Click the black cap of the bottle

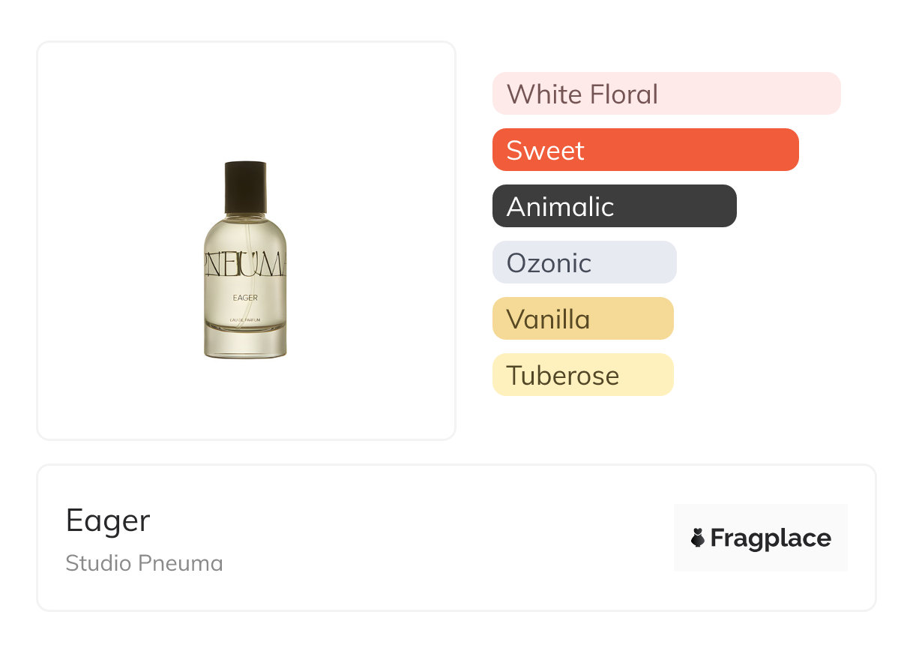pos(245,185)
